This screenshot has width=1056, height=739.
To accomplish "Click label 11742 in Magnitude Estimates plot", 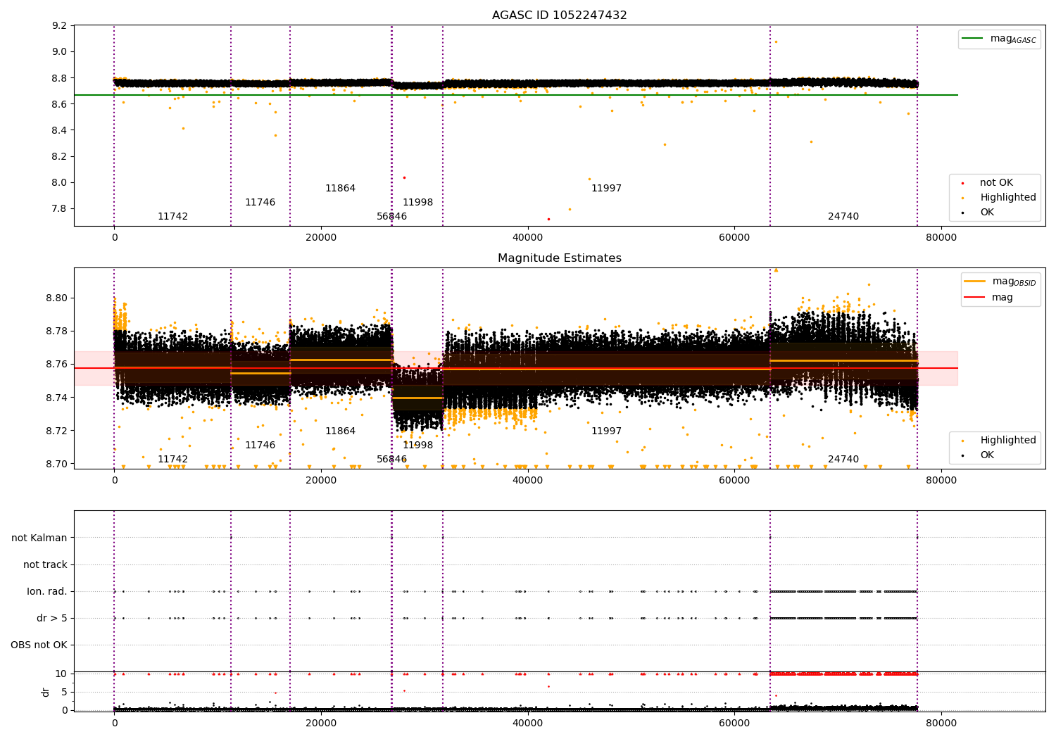I will coord(172,460).
